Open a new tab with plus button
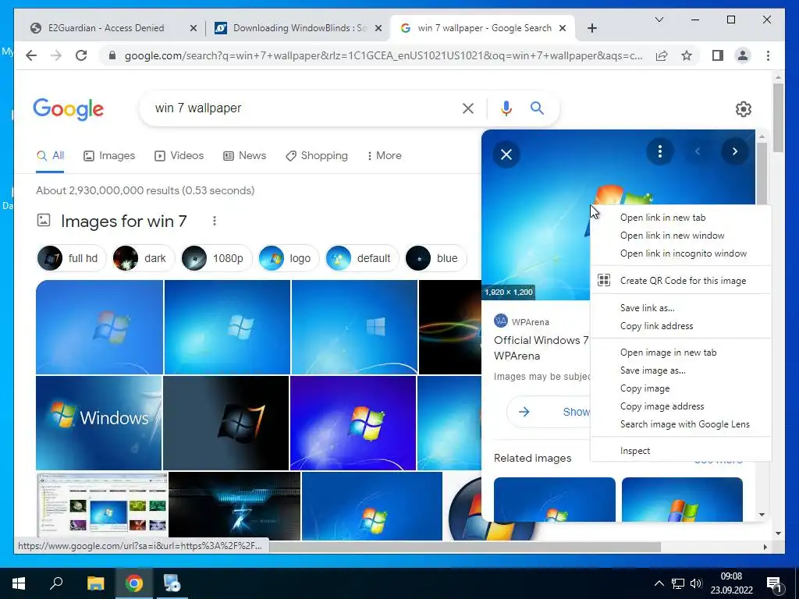Screen dimensions: 799x599 (591, 28)
